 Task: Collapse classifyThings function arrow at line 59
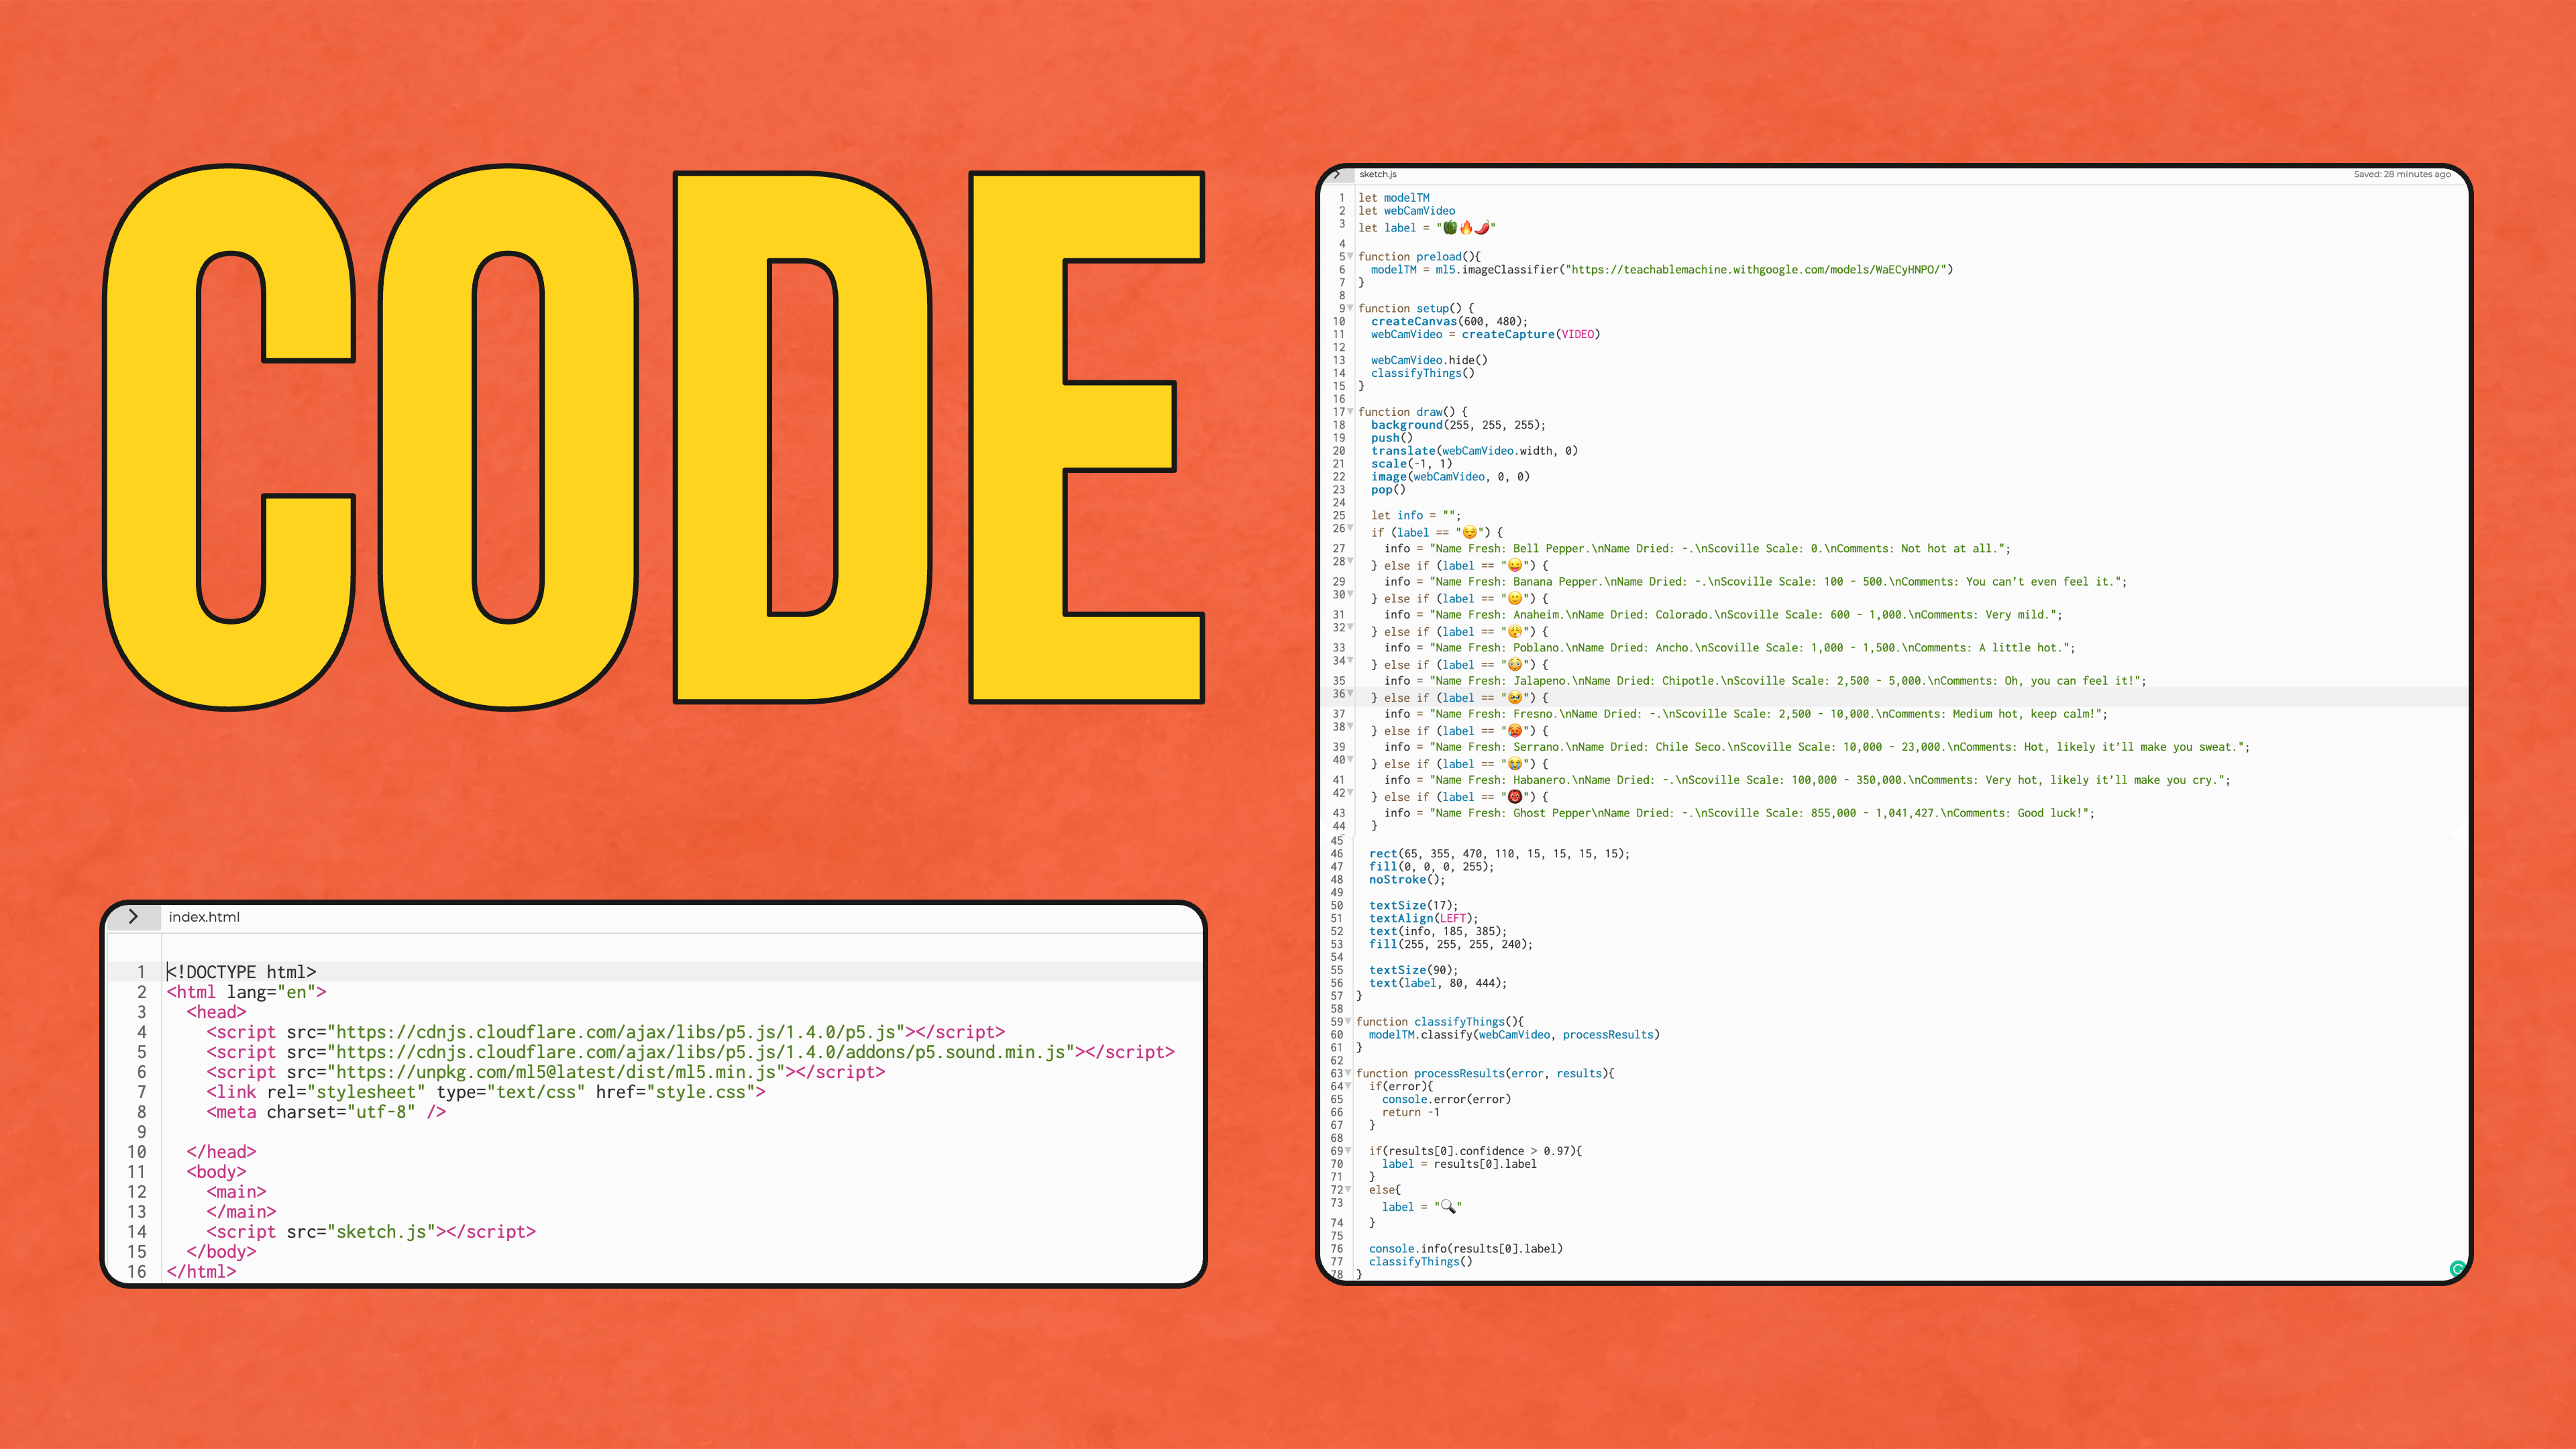[x=1348, y=1021]
